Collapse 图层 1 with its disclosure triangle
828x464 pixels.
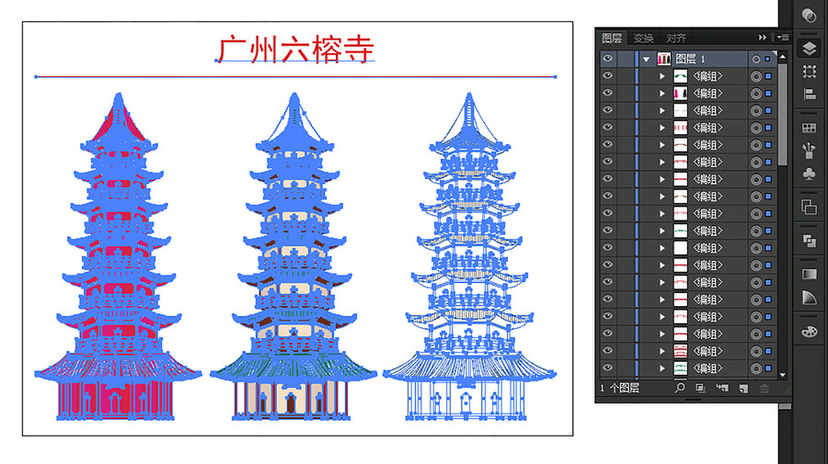(x=647, y=60)
